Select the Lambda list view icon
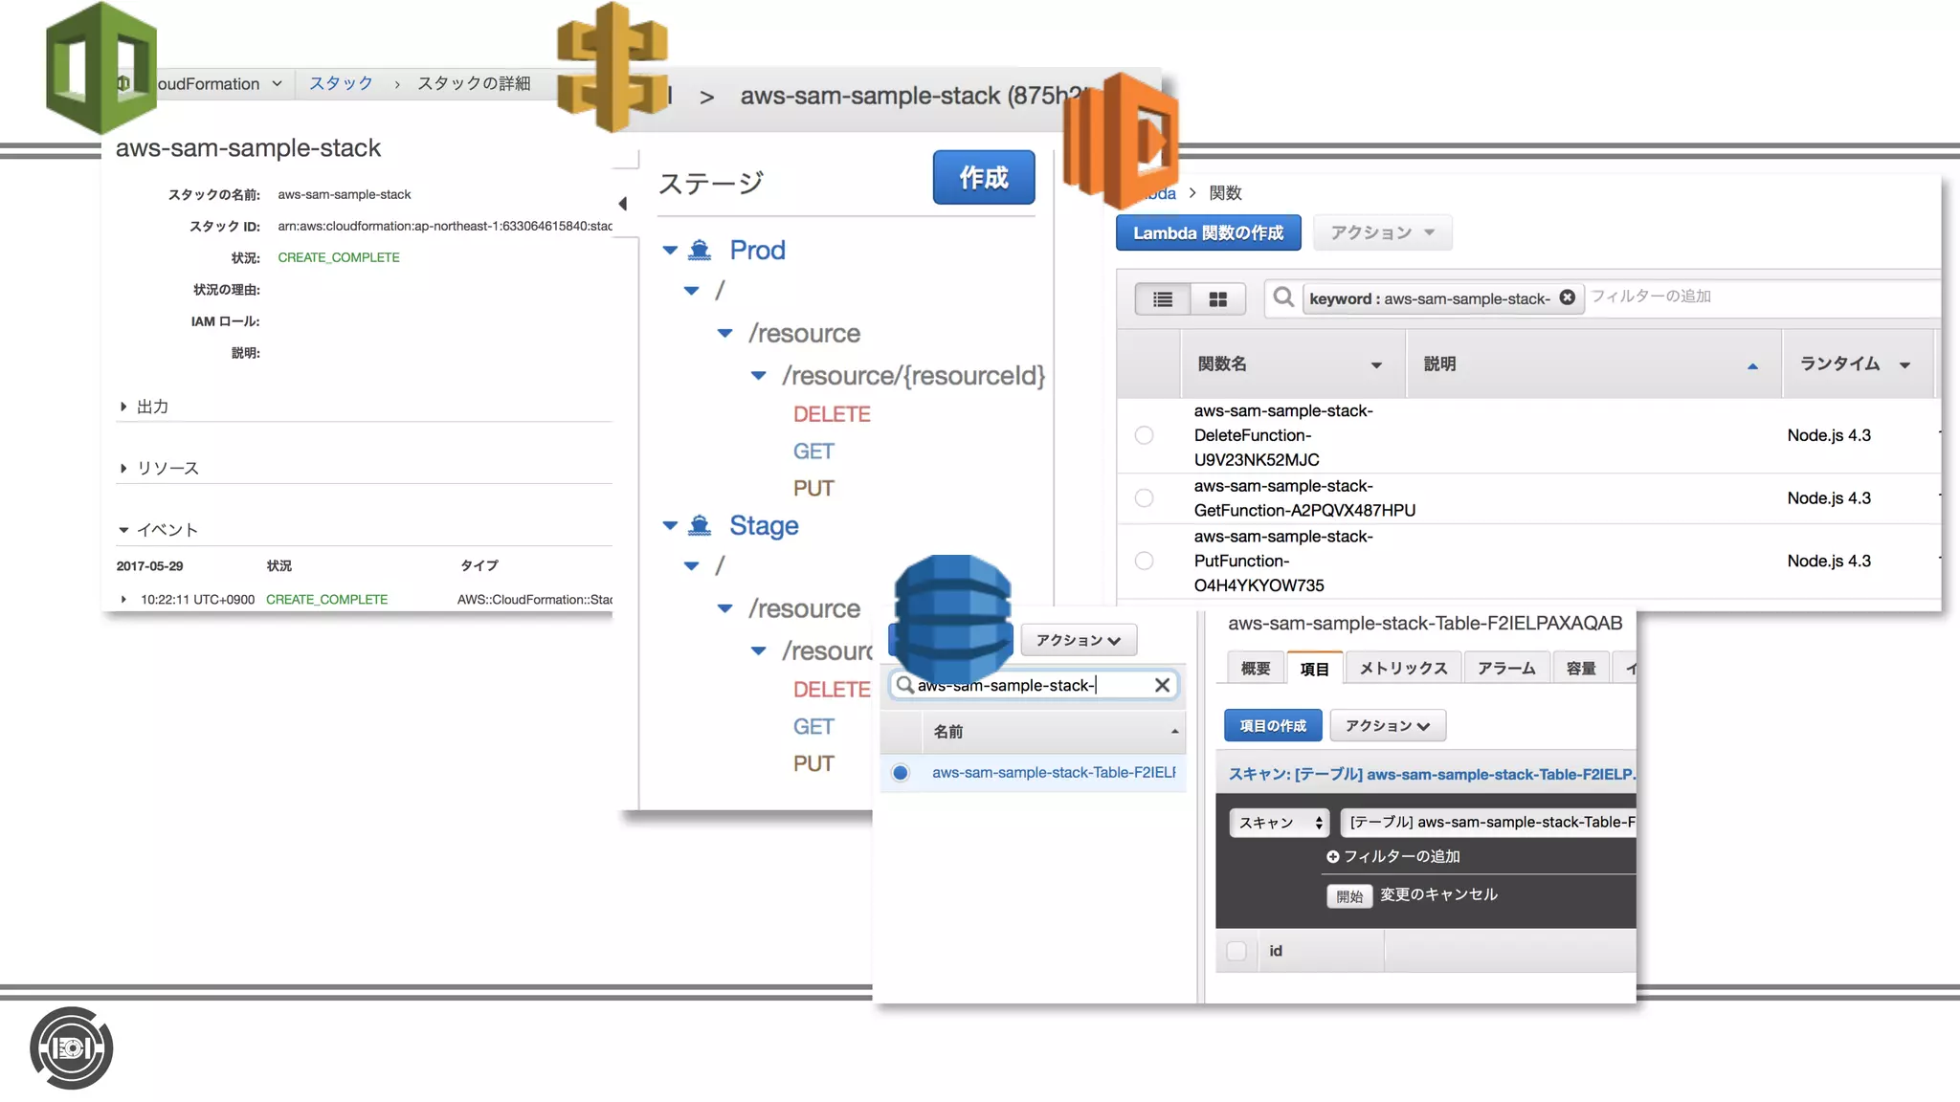1960x1102 pixels. click(1163, 299)
